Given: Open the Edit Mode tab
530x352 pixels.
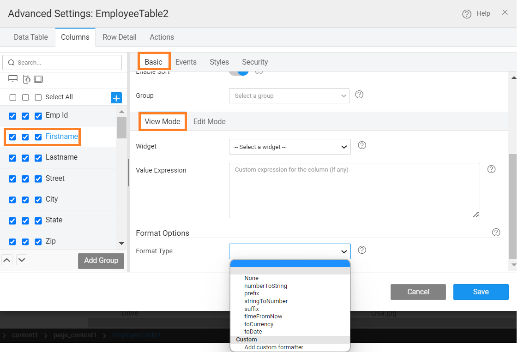Looking at the screenshot, I should 209,122.
